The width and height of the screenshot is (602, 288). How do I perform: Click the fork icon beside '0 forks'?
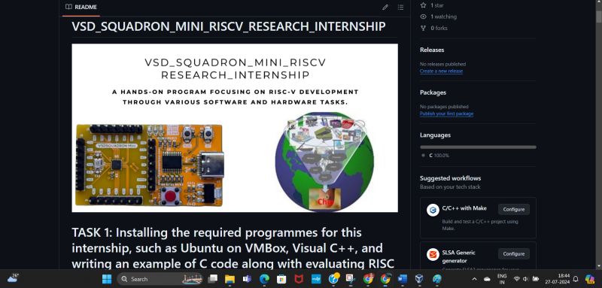point(423,28)
